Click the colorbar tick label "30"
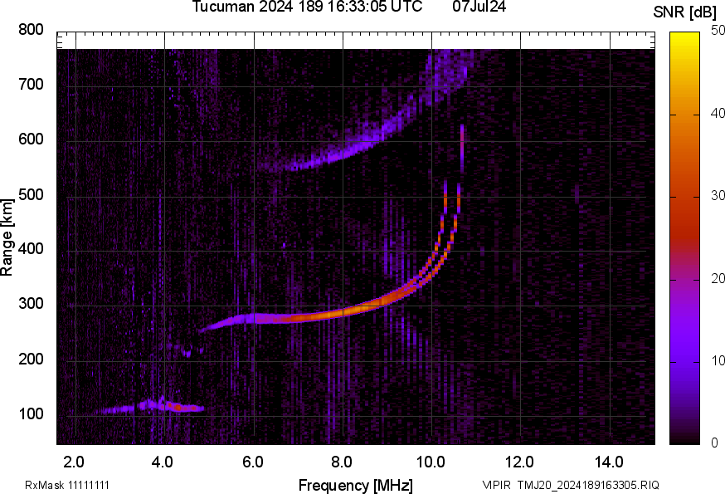The image size is (725, 494). click(x=718, y=195)
